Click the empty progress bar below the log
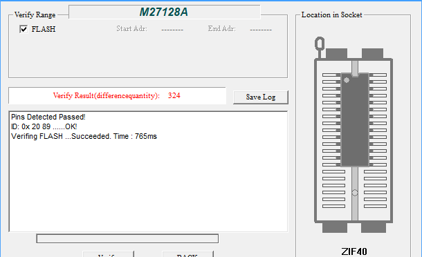Viewport: 422px width, 257px height. point(127,238)
